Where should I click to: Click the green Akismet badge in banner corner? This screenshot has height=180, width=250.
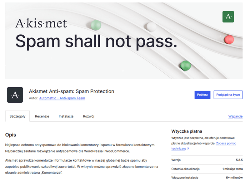[x=228, y=17]
